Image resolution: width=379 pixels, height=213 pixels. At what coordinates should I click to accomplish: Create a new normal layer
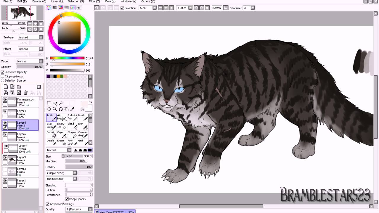(x=6, y=87)
